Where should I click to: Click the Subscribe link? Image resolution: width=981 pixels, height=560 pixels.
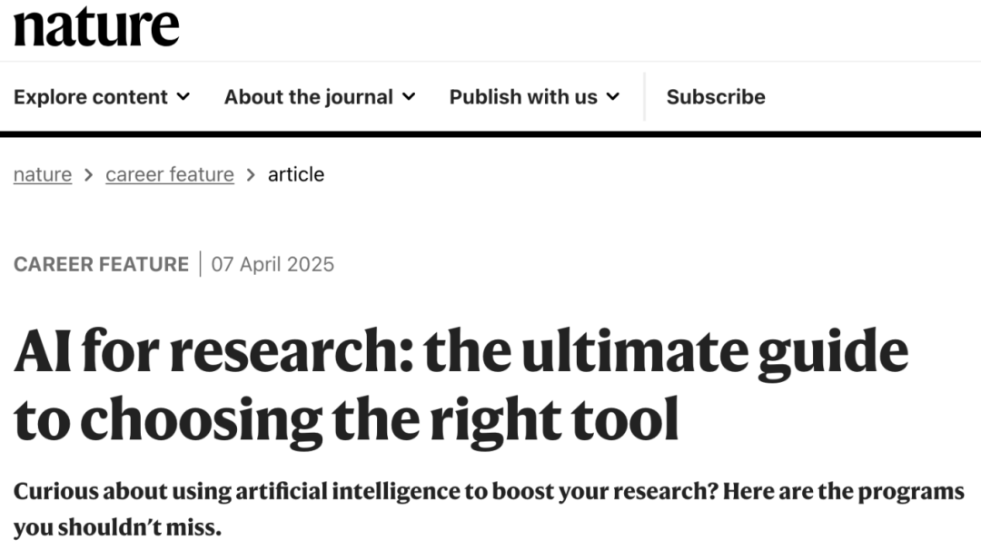(716, 96)
